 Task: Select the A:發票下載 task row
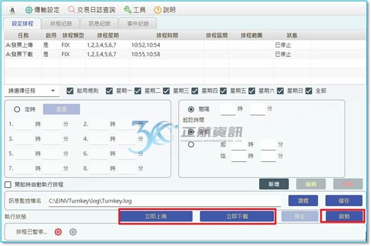[185, 54]
